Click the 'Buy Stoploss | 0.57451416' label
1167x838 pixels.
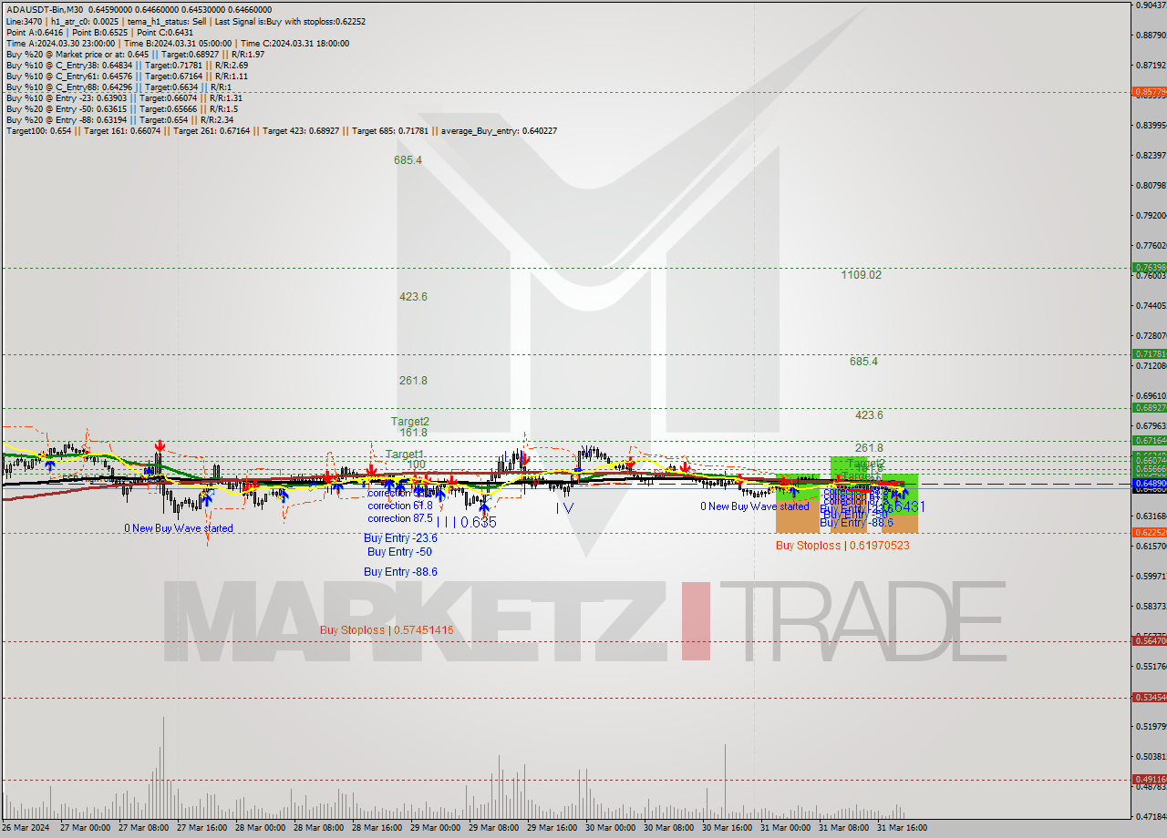click(387, 630)
